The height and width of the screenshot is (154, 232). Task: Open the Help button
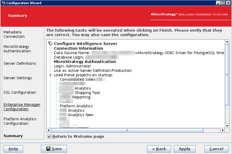click(13, 149)
